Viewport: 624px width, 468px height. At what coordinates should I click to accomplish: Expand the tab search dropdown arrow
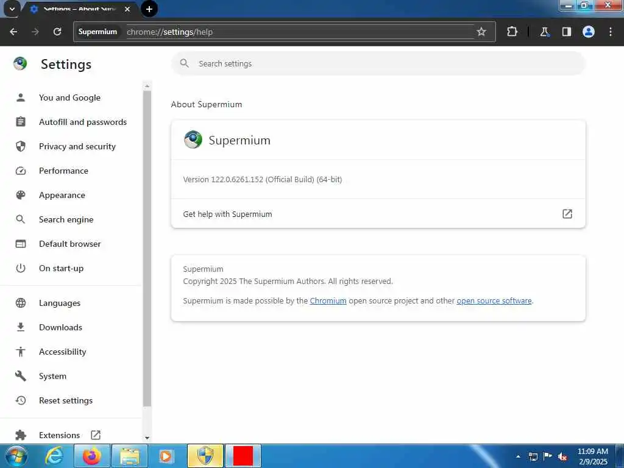(12, 9)
